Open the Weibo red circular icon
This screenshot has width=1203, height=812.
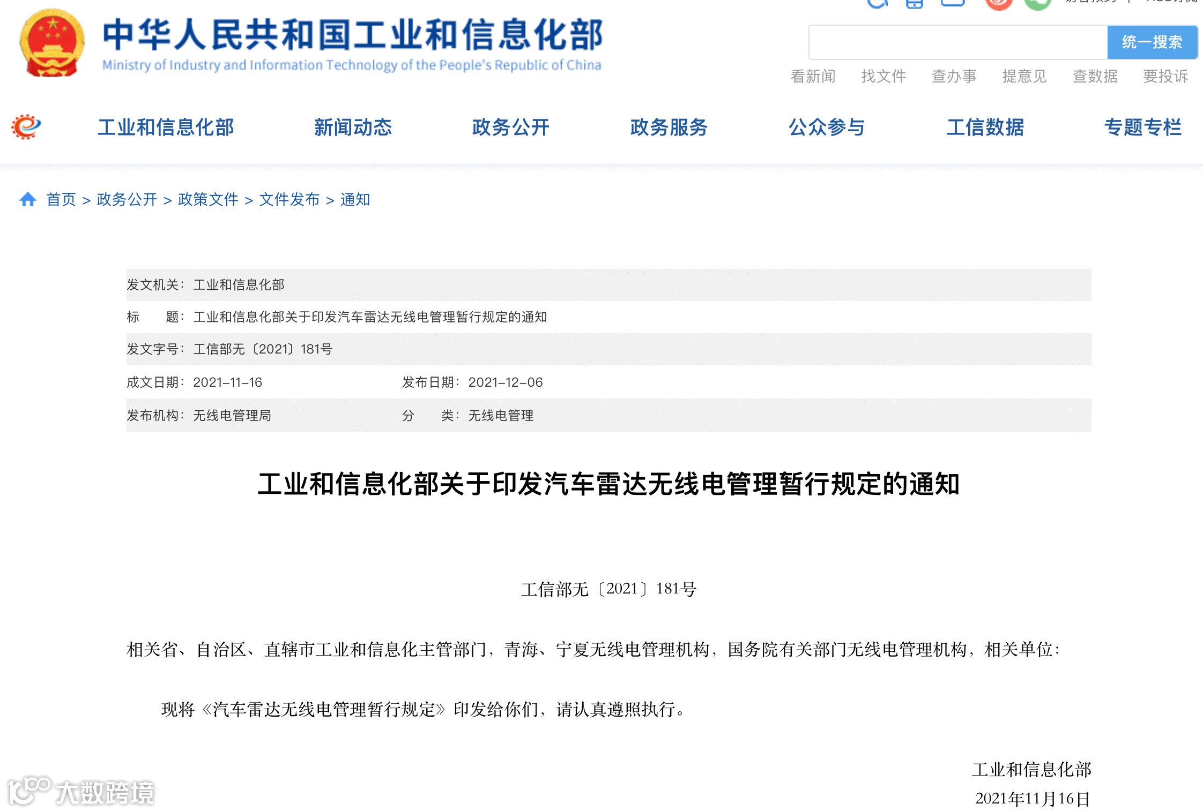click(x=998, y=3)
